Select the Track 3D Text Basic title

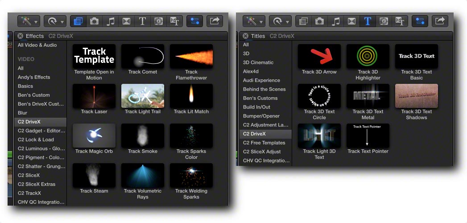416,56
